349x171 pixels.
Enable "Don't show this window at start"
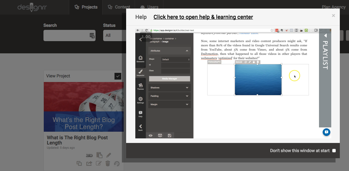[334, 151]
